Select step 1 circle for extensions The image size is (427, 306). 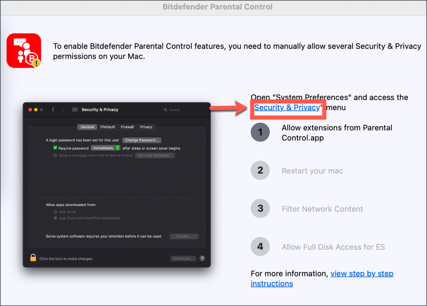pos(260,132)
